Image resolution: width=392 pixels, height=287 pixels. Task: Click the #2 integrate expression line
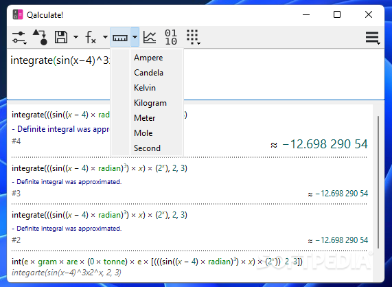pyautogui.click(x=100, y=215)
